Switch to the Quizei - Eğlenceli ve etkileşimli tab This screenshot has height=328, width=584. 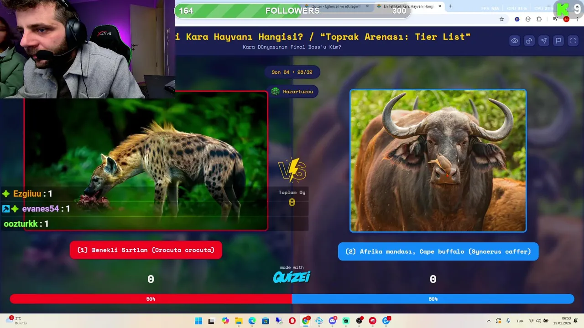click(337, 6)
